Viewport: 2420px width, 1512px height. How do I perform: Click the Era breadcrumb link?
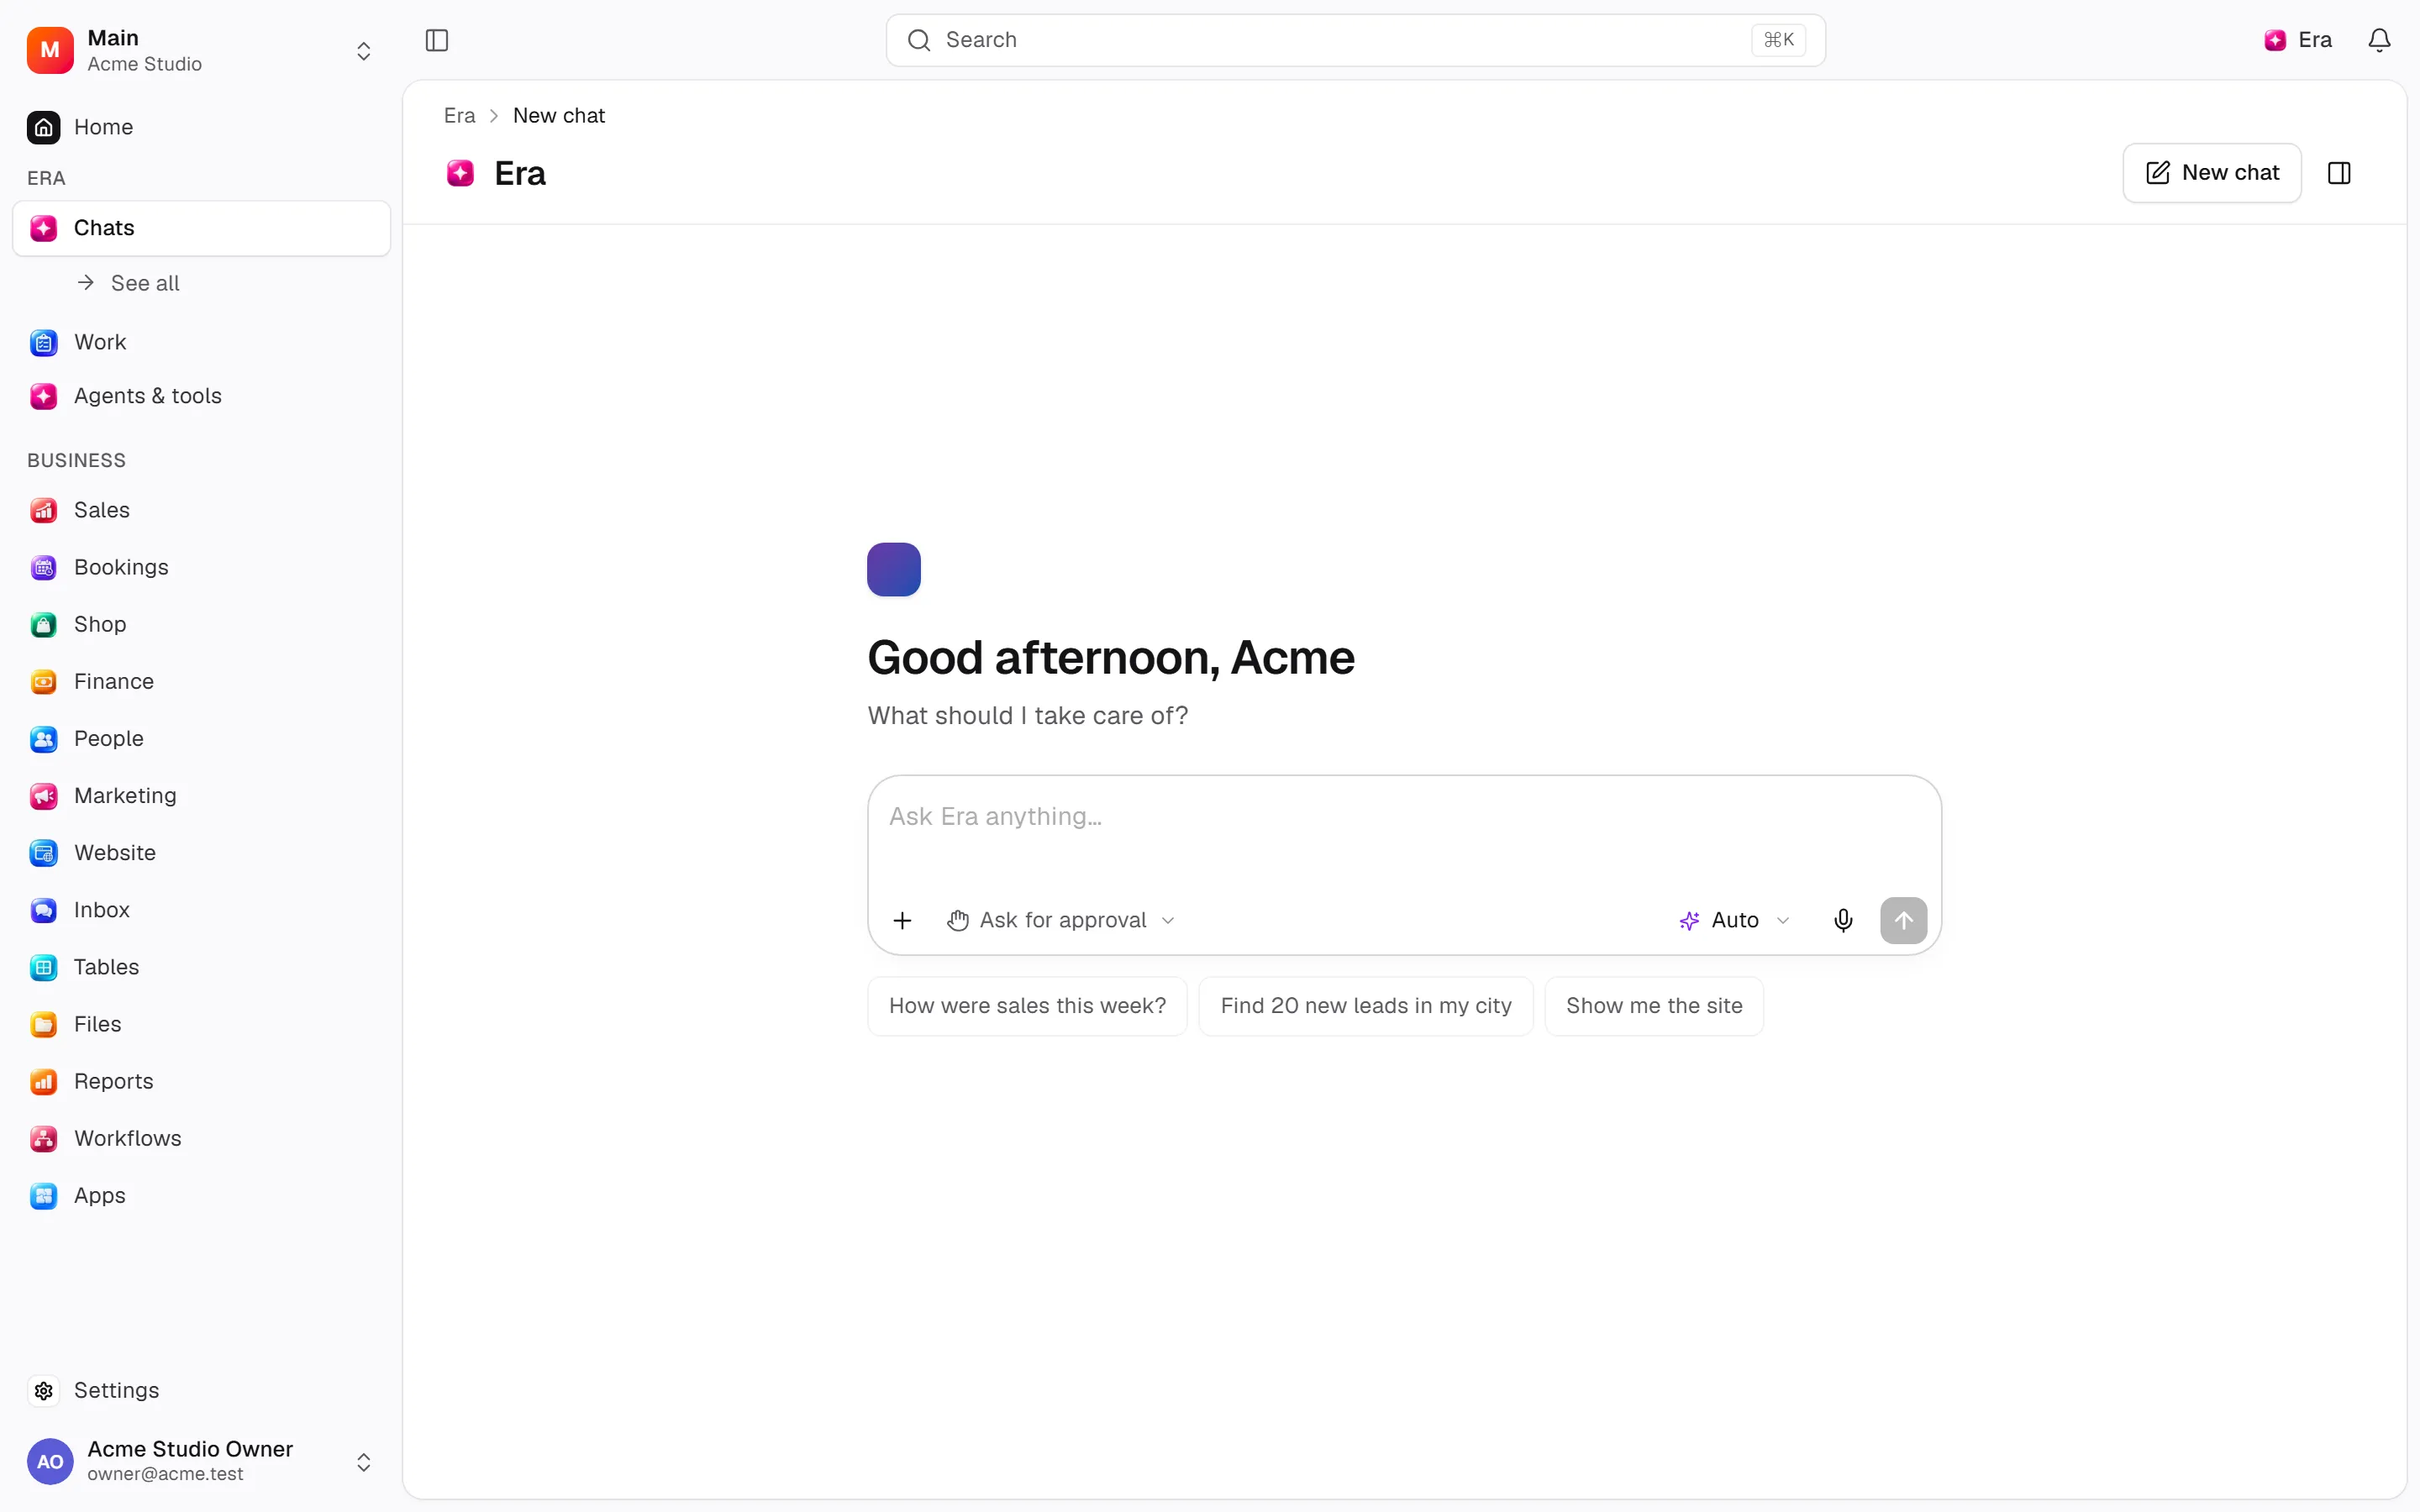click(x=459, y=116)
